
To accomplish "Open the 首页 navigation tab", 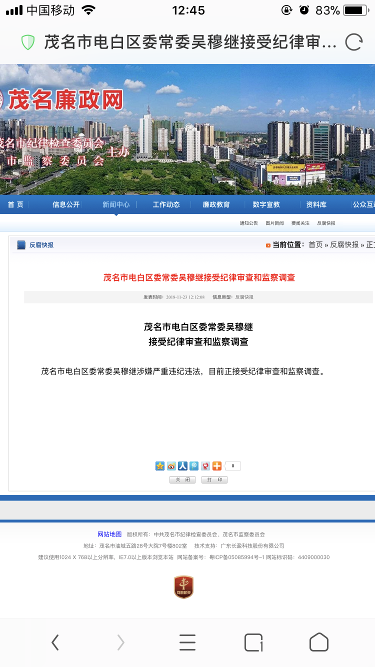I will point(15,204).
